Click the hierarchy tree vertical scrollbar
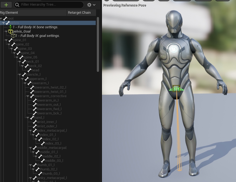 (x=98, y=44)
